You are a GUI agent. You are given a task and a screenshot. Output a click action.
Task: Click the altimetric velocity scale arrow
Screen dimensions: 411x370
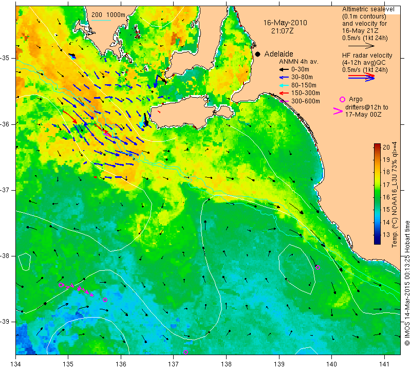point(362,46)
